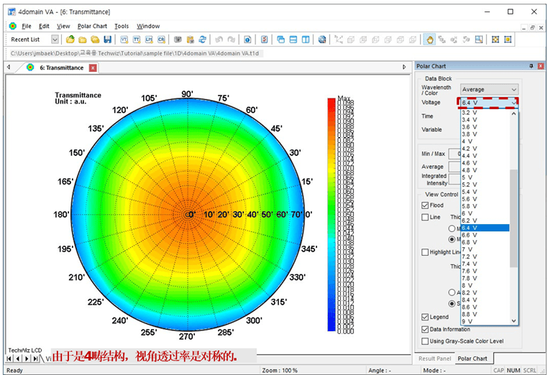Close the 6: Transmittance tab
548x375 pixels.
click(x=91, y=68)
